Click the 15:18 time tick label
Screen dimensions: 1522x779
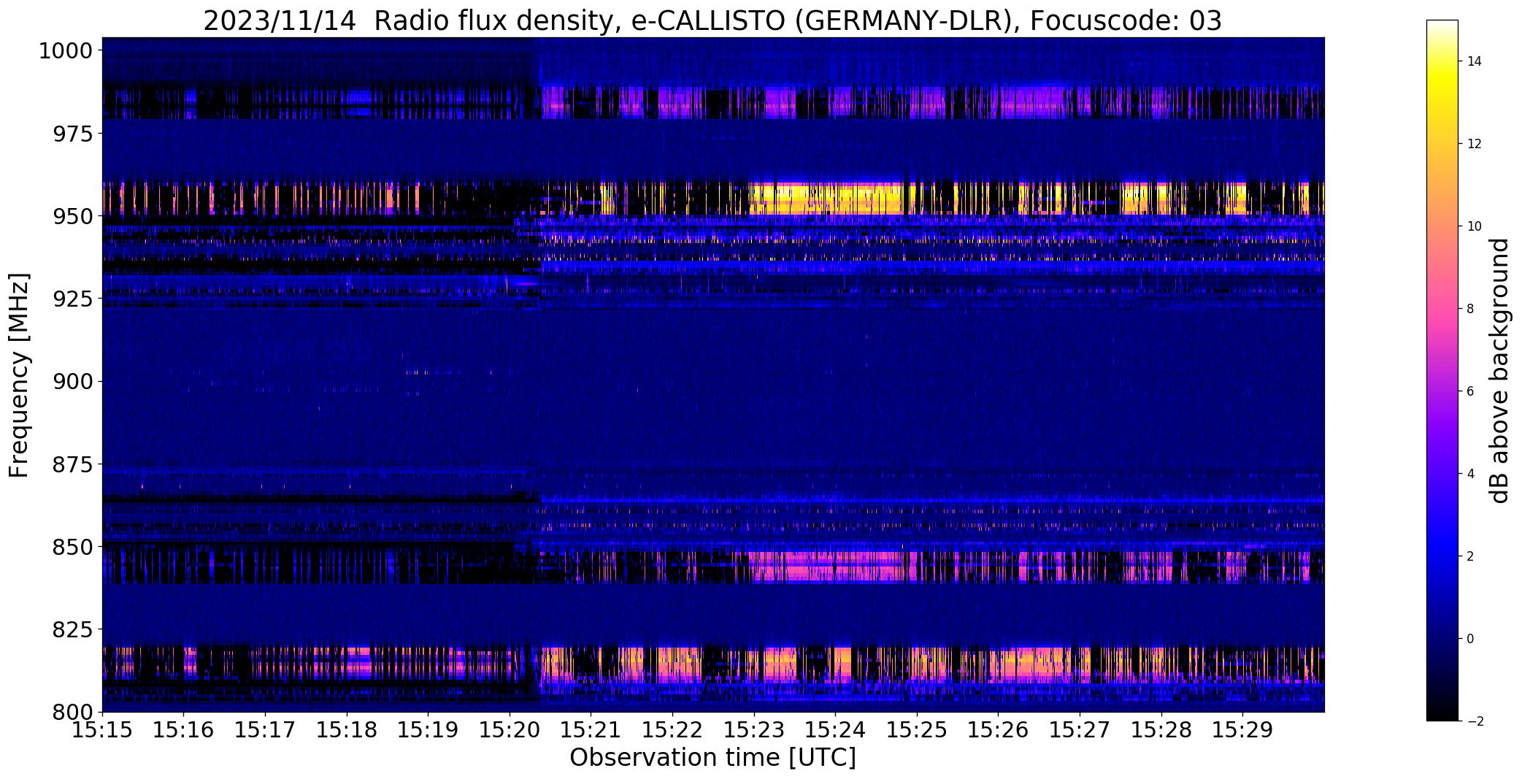click(x=347, y=730)
